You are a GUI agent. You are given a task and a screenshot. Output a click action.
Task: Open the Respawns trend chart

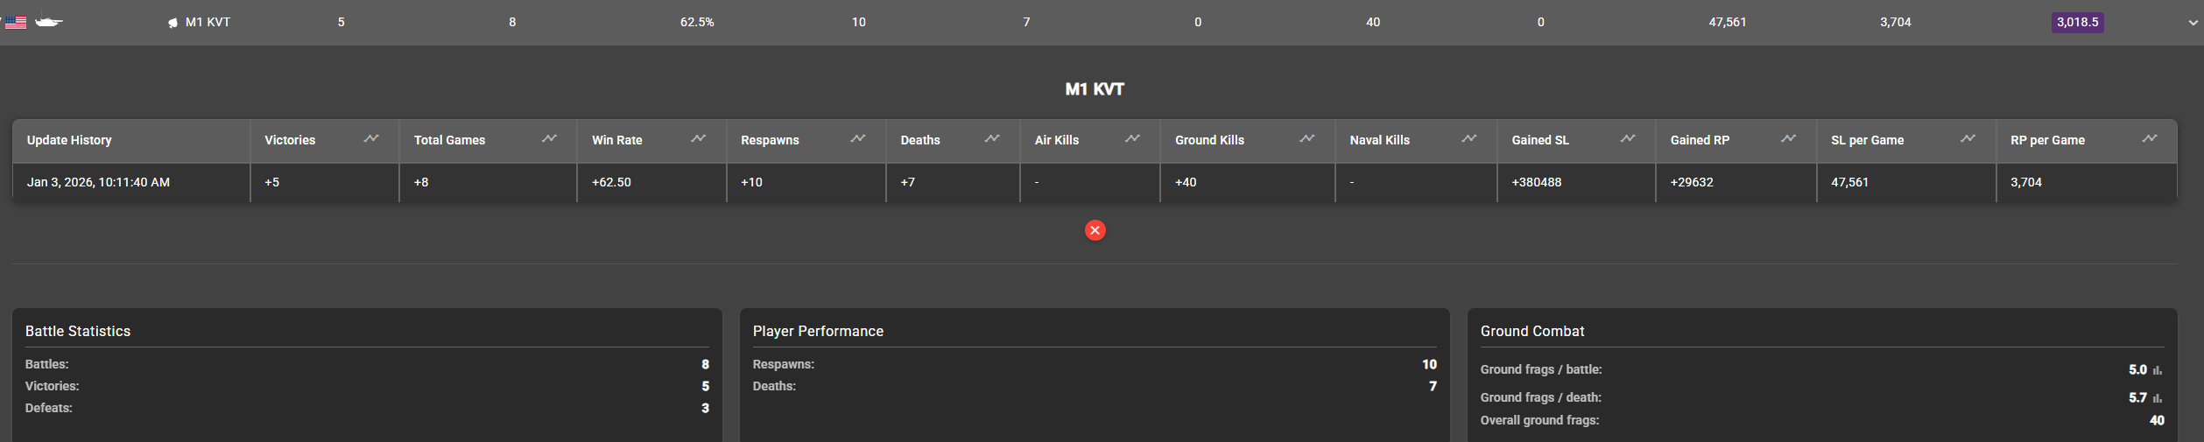[857, 139]
